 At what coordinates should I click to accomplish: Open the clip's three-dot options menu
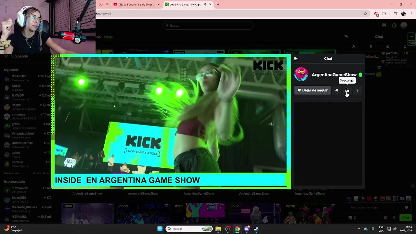(x=357, y=90)
